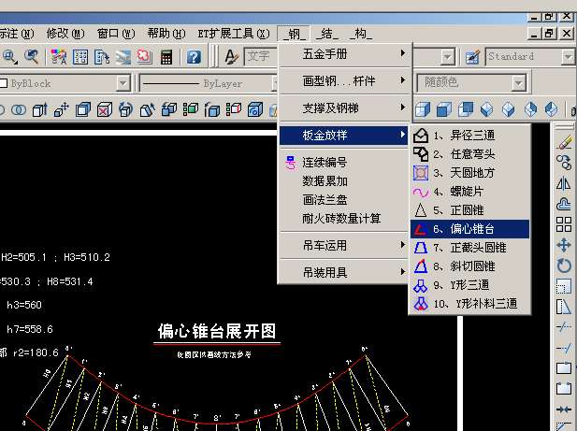Select the Trim tool
The image size is (577, 431).
coord(564,327)
